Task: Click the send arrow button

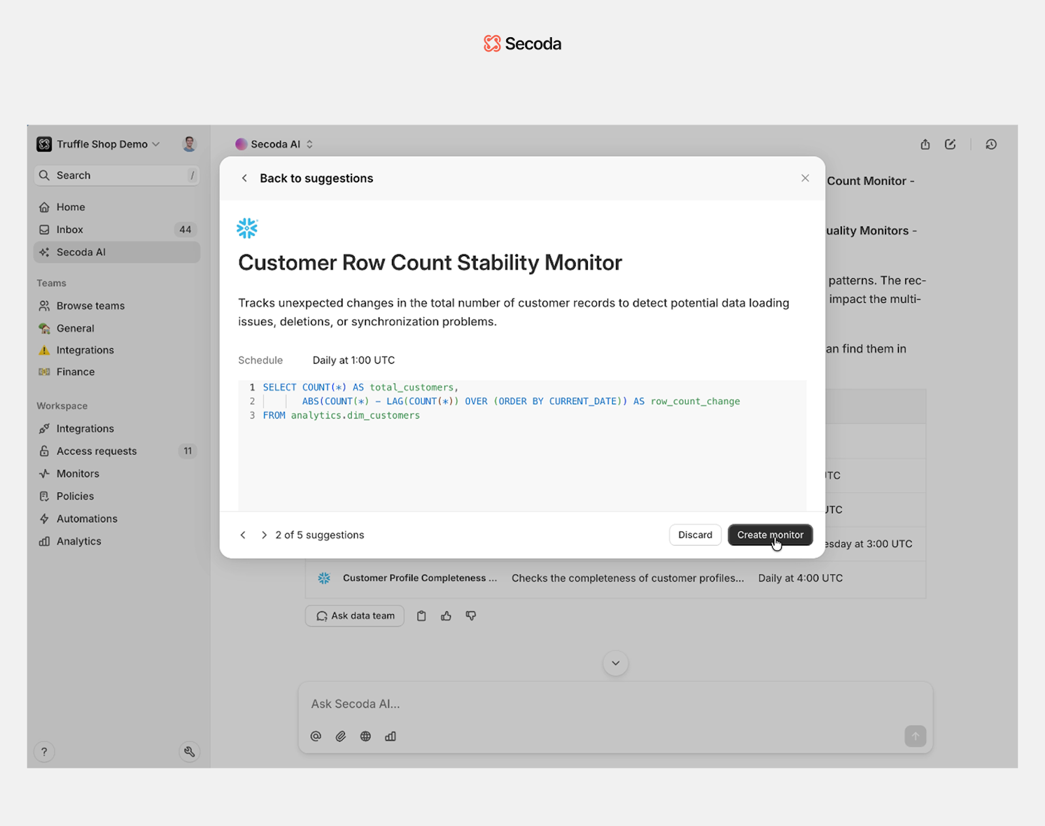Action: pos(915,737)
